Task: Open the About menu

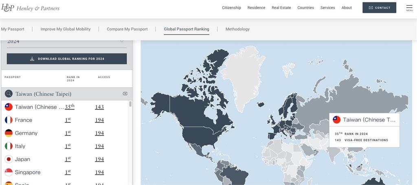Action: point(347,8)
